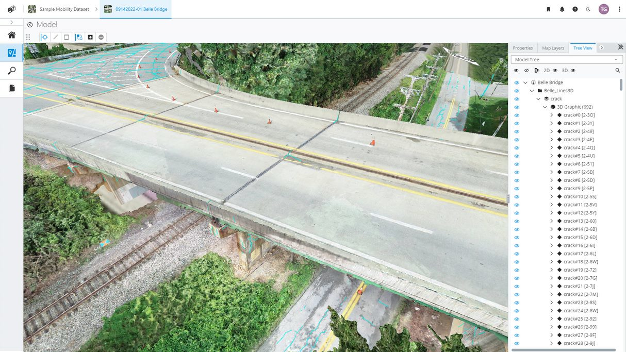The height and width of the screenshot is (352, 626).
Task: Switch to the Map Layers tab
Action: coord(553,47)
